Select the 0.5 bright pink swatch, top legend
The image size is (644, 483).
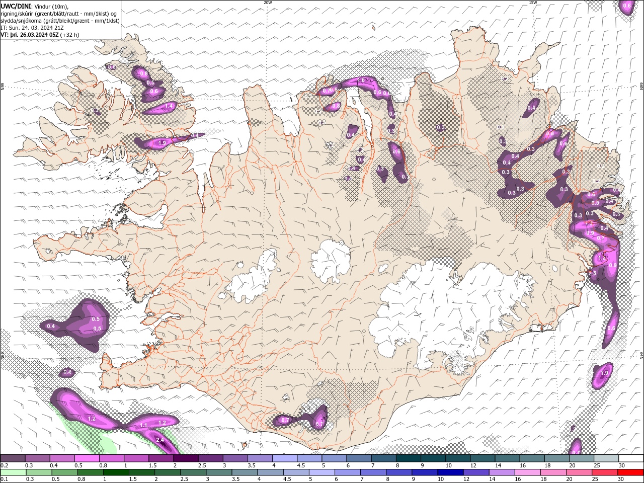[87, 458]
